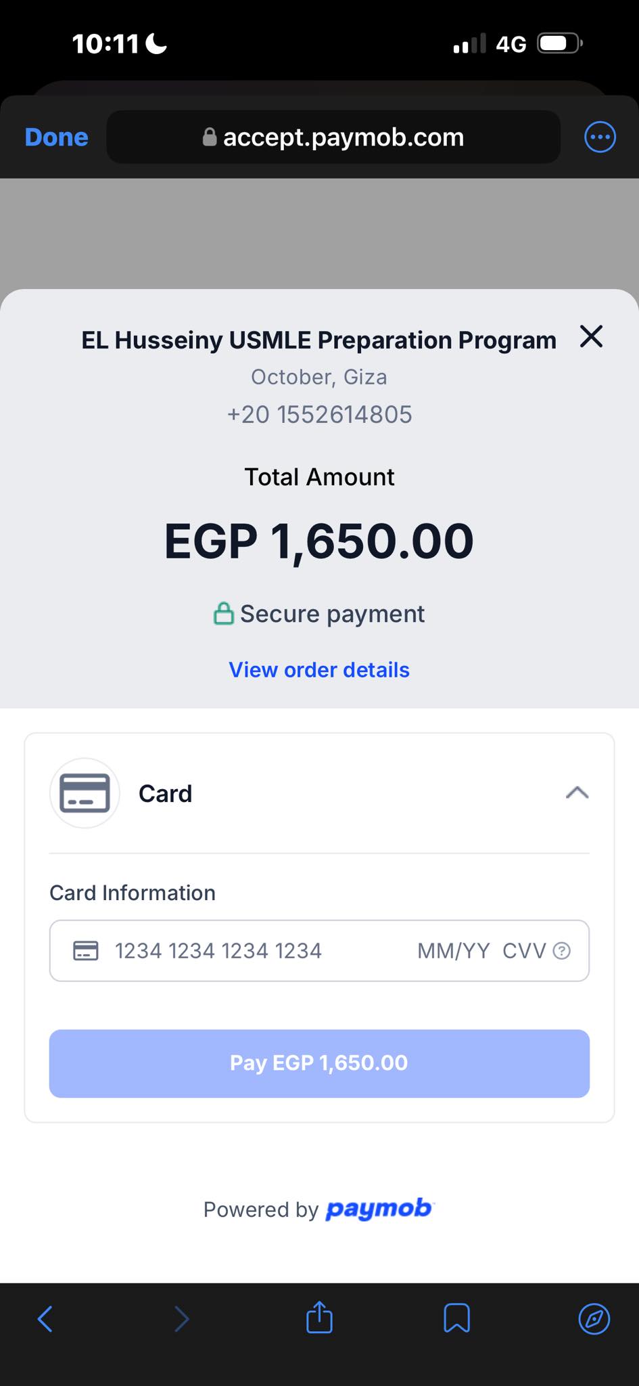Tap the accept.paymob.com address bar
Viewport: 639px width, 1386px height.
[x=333, y=137]
